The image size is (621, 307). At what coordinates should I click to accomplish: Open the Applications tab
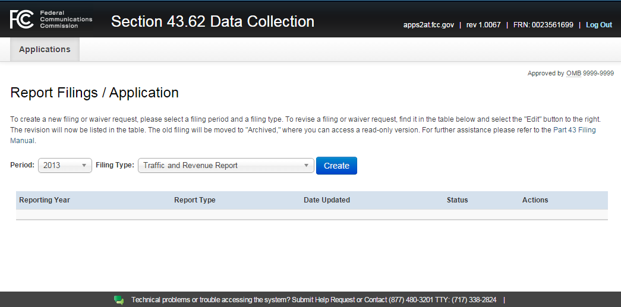tap(45, 49)
